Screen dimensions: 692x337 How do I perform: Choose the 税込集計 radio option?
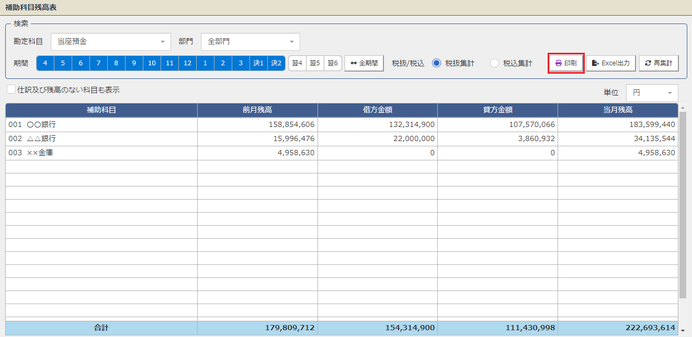[494, 63]
